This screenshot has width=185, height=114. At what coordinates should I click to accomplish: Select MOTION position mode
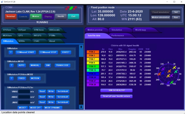[35, 78]
